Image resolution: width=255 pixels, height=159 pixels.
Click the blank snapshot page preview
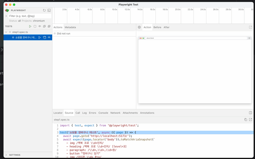click(x=195, y=72)
